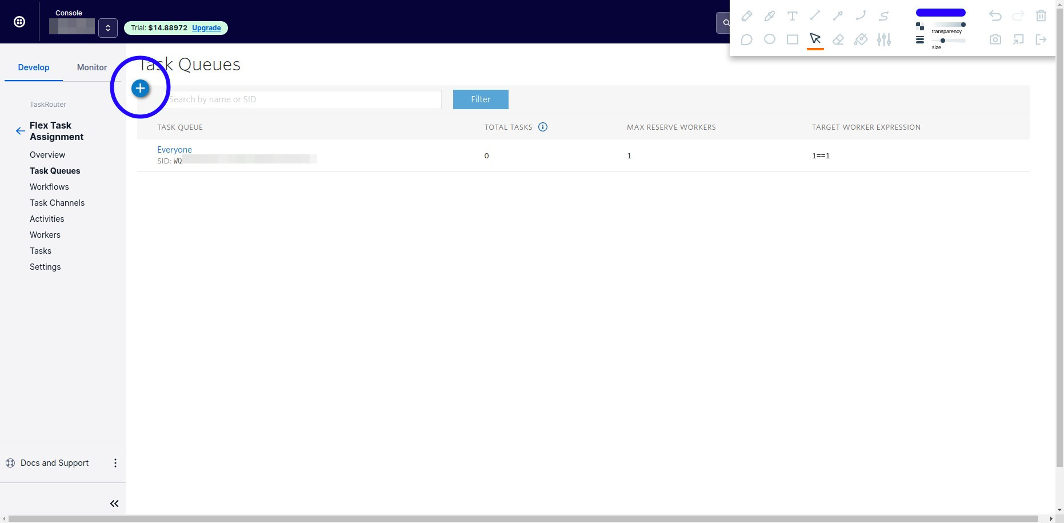The width and height of the screenshot is (1064, 523).
Task: Open the account switcher dropdown
Action: 108,28
